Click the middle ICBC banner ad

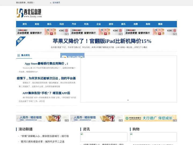(x=96, y=32)
